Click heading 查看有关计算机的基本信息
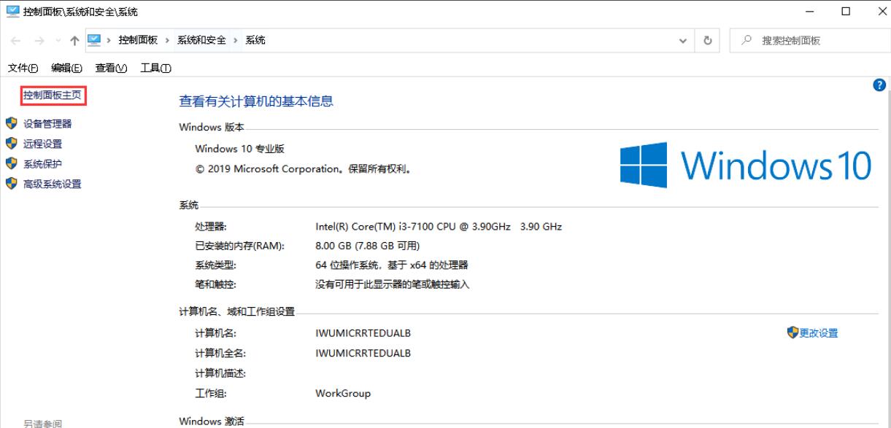This screenshot has width=891, height=428. [x=256, y=101]
